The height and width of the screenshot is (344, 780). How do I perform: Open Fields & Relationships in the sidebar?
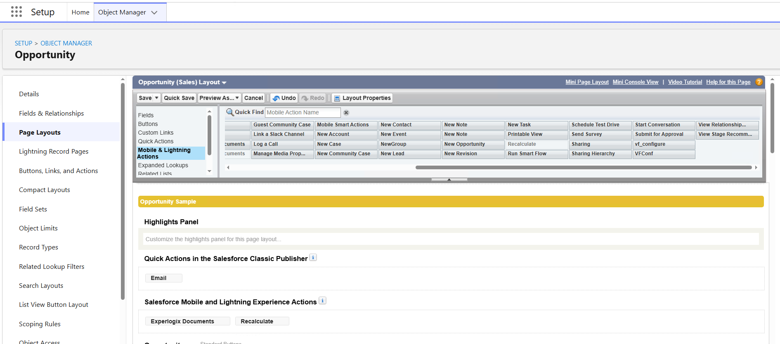(52, 113)
